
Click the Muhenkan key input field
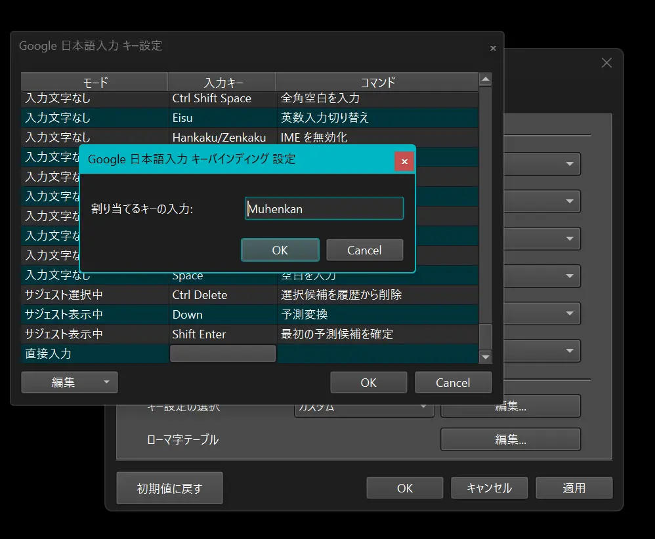point(324,209)
